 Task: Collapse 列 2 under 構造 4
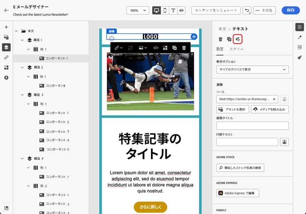click(x=28, y=186)
